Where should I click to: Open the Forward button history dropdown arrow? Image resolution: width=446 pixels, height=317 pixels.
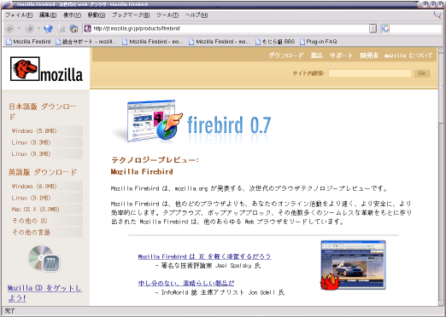tap(38, 28)
